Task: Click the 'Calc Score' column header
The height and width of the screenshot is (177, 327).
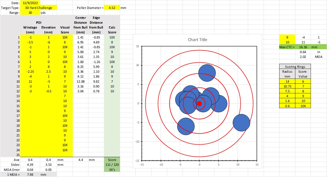Action: tap(112, 30)
